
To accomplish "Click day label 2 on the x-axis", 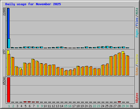I will pyautogui.click(x=13, y=106).
